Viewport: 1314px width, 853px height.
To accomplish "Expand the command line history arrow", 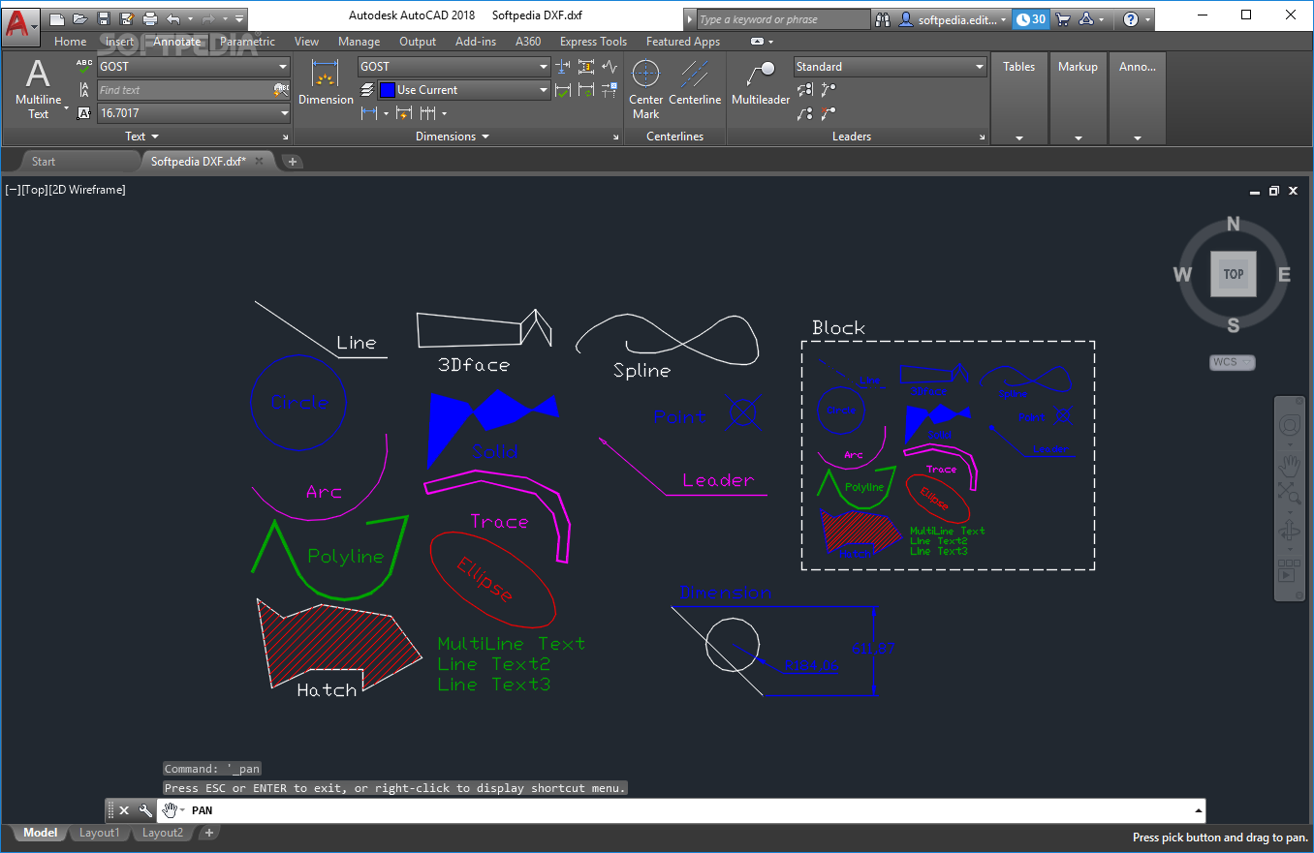I will click(x=1199, y=810).
